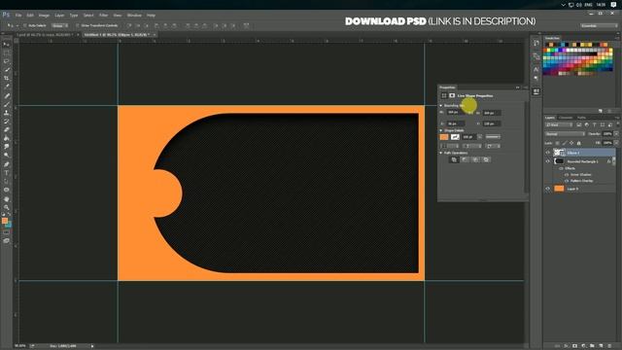
Task: Switch to the Paths tab
Action: (x=581, y=118)
